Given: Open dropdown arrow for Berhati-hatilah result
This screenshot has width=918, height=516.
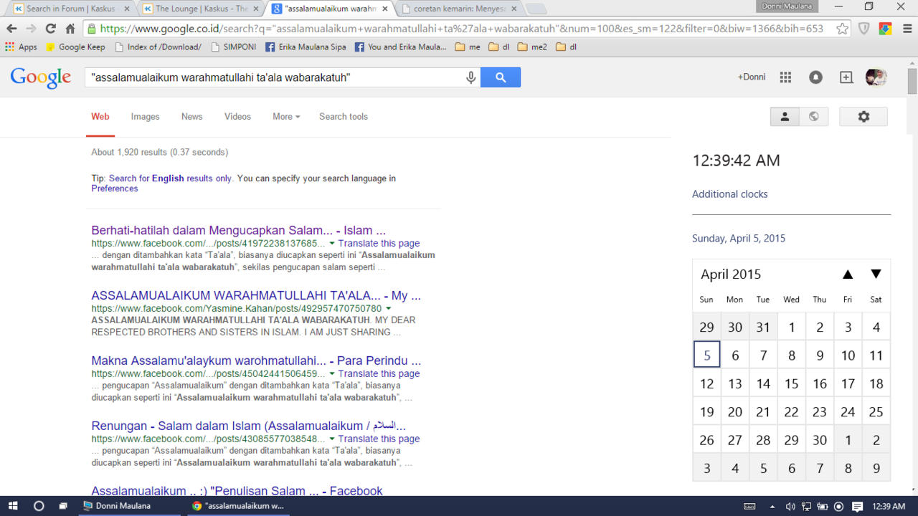Looking at the screenshot, I should (332, 244).
